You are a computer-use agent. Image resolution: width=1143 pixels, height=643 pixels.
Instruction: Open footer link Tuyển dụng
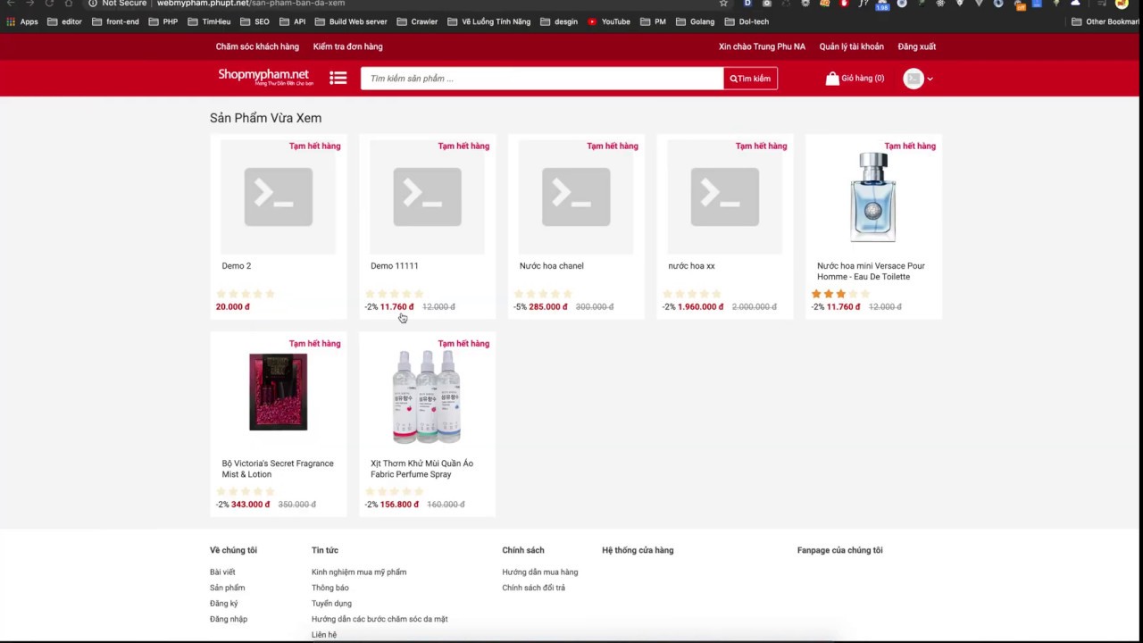pos(332,604)
